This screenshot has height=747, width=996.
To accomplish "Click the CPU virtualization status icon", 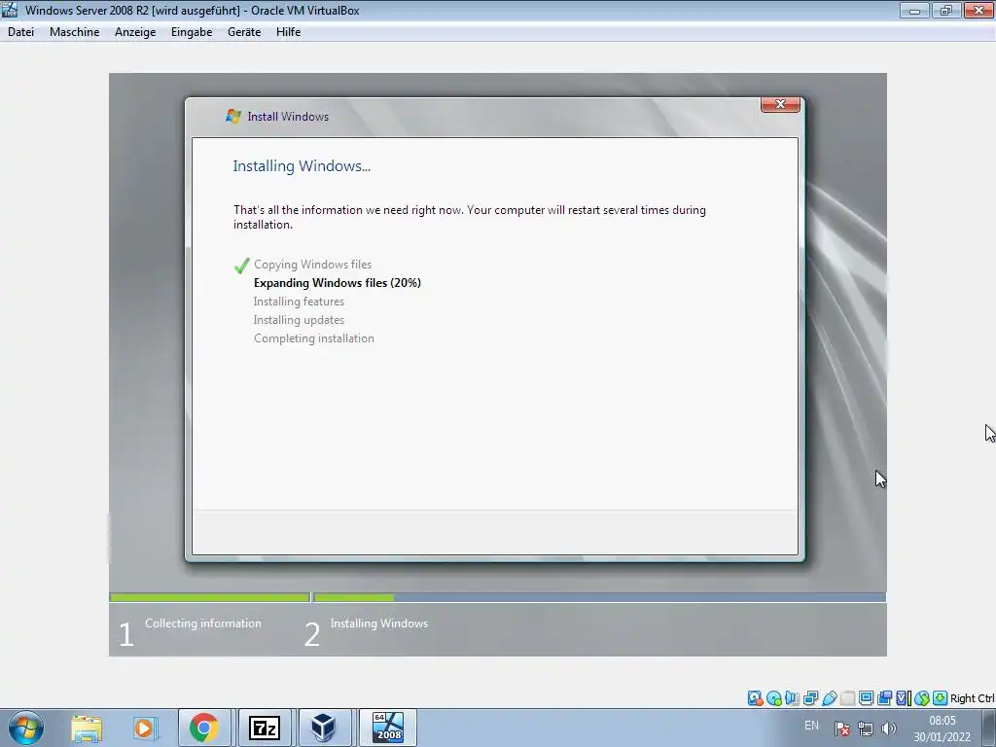I will (x=903, y=698).
